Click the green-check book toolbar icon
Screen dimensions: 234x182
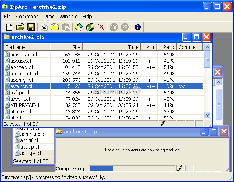pyautogui.click(x=90, y=27)
